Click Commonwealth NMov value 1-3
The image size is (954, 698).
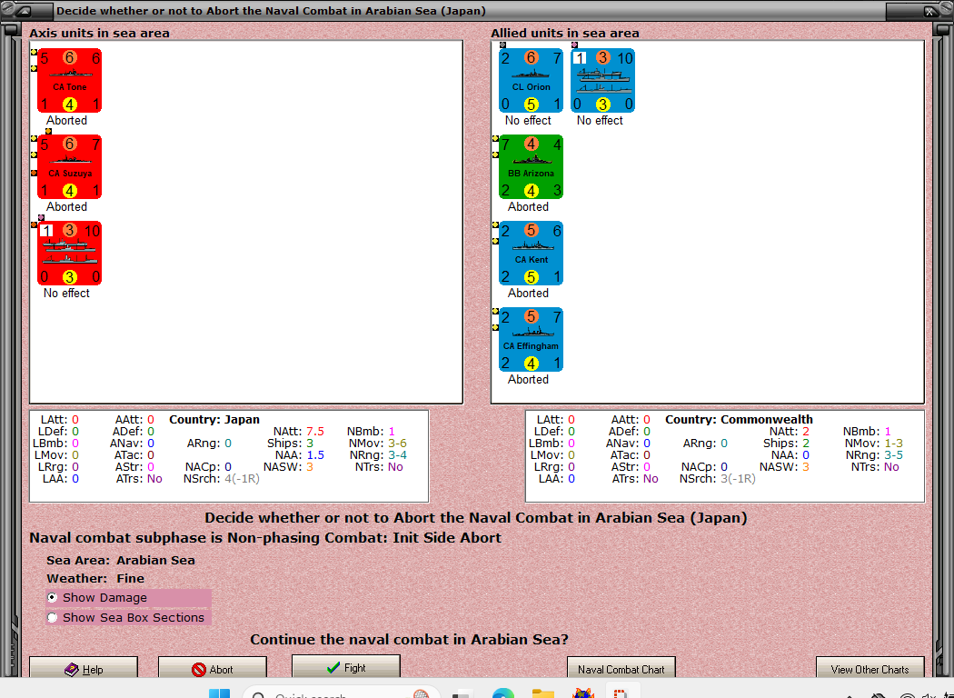[893, 443]
